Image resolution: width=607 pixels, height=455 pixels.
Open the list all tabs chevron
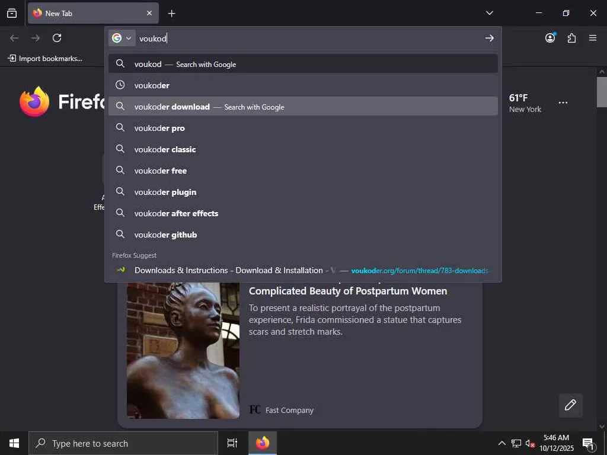tap(489, 13)
